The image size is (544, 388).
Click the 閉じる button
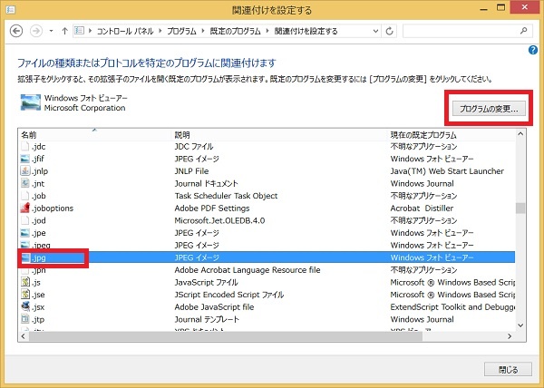click(508, 370)
